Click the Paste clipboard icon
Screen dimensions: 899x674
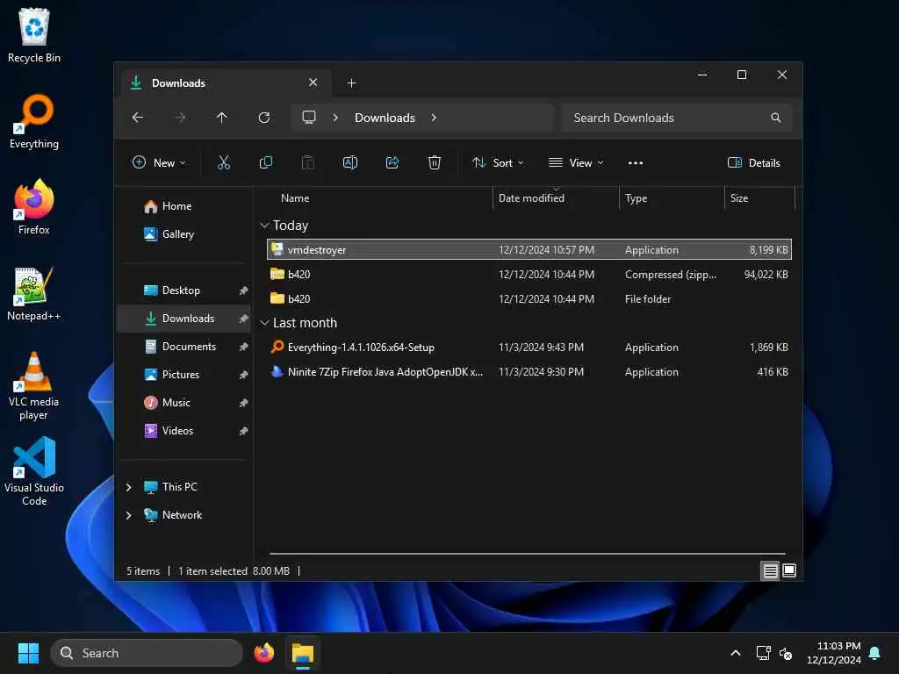(308, 162)
